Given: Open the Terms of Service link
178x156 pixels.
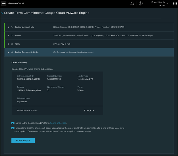Looking at the screenshot, I should [58, 123].
